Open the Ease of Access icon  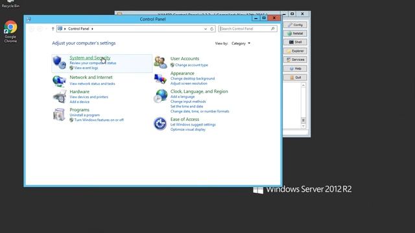pyautogui.click(x=160, y=124)
